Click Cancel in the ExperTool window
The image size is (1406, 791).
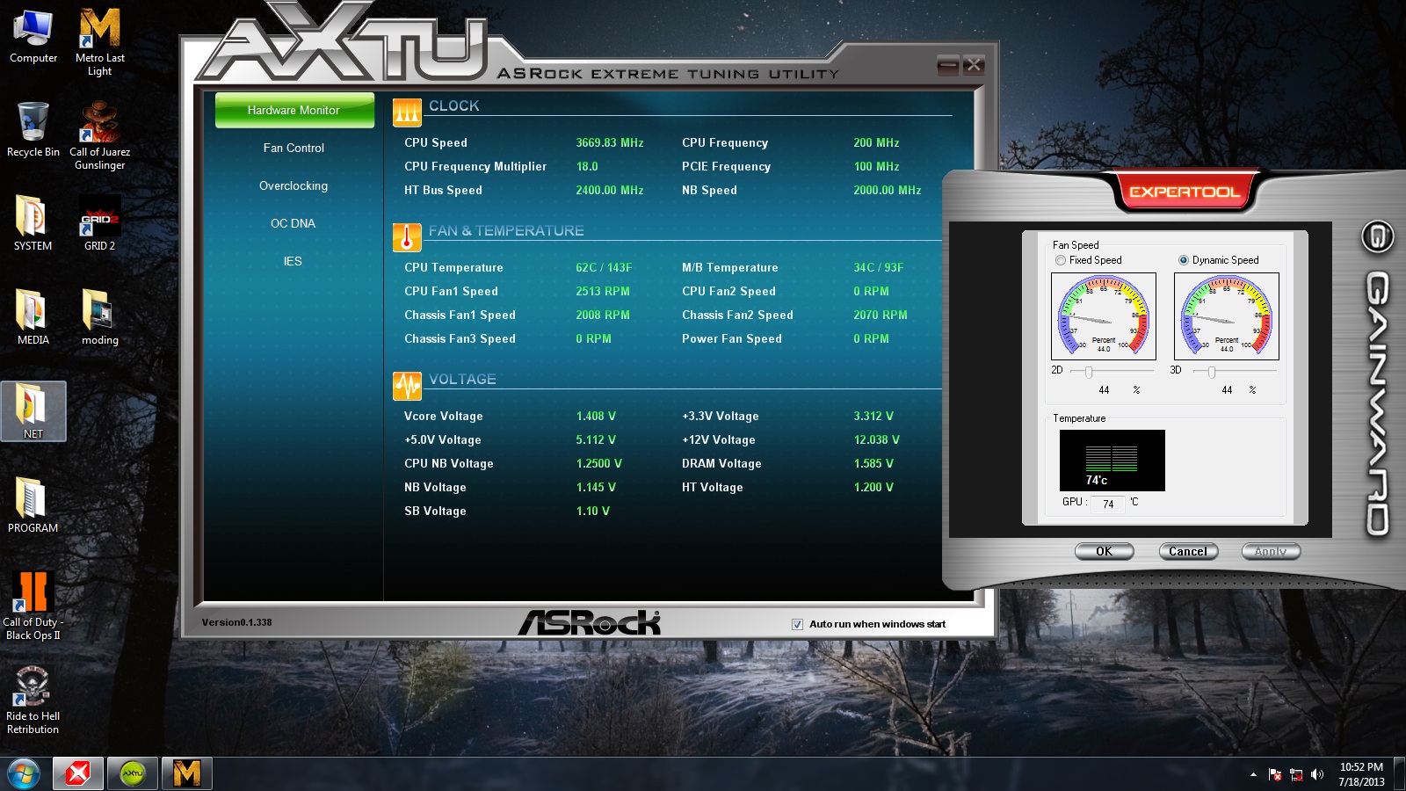(1187, 551)
